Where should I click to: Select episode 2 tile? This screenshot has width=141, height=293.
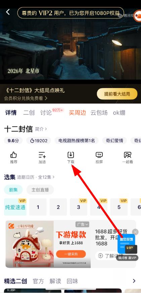pyautogui.click(x=58, y=207)
